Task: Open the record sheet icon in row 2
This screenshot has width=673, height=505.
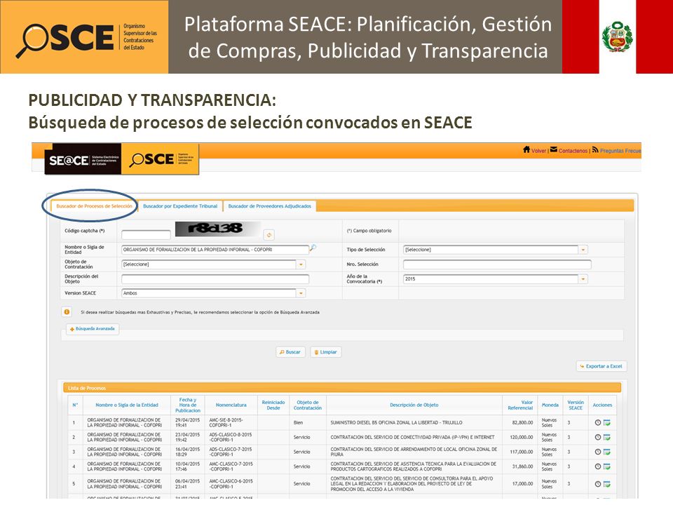Action: (x=607, y=437)
